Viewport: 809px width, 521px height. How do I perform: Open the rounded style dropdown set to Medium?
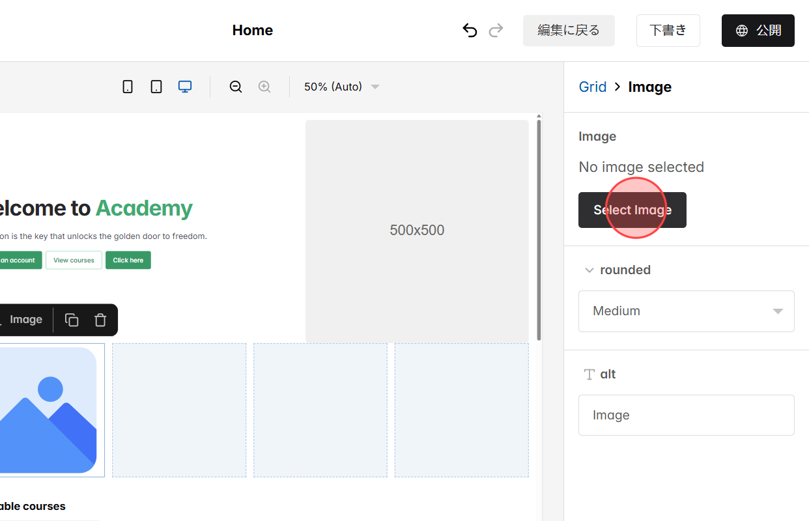[x=686, y=311]
